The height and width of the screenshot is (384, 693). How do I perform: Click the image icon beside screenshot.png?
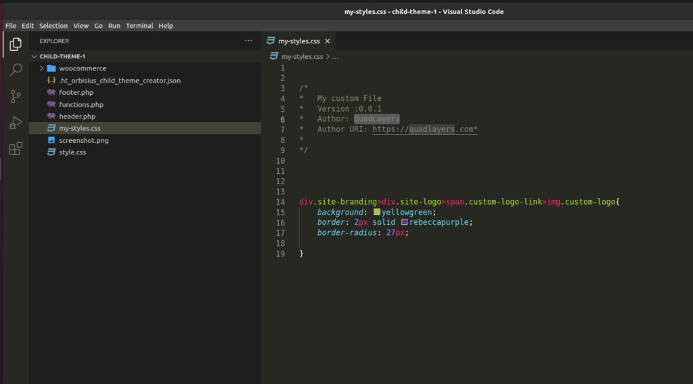(51, 140)
